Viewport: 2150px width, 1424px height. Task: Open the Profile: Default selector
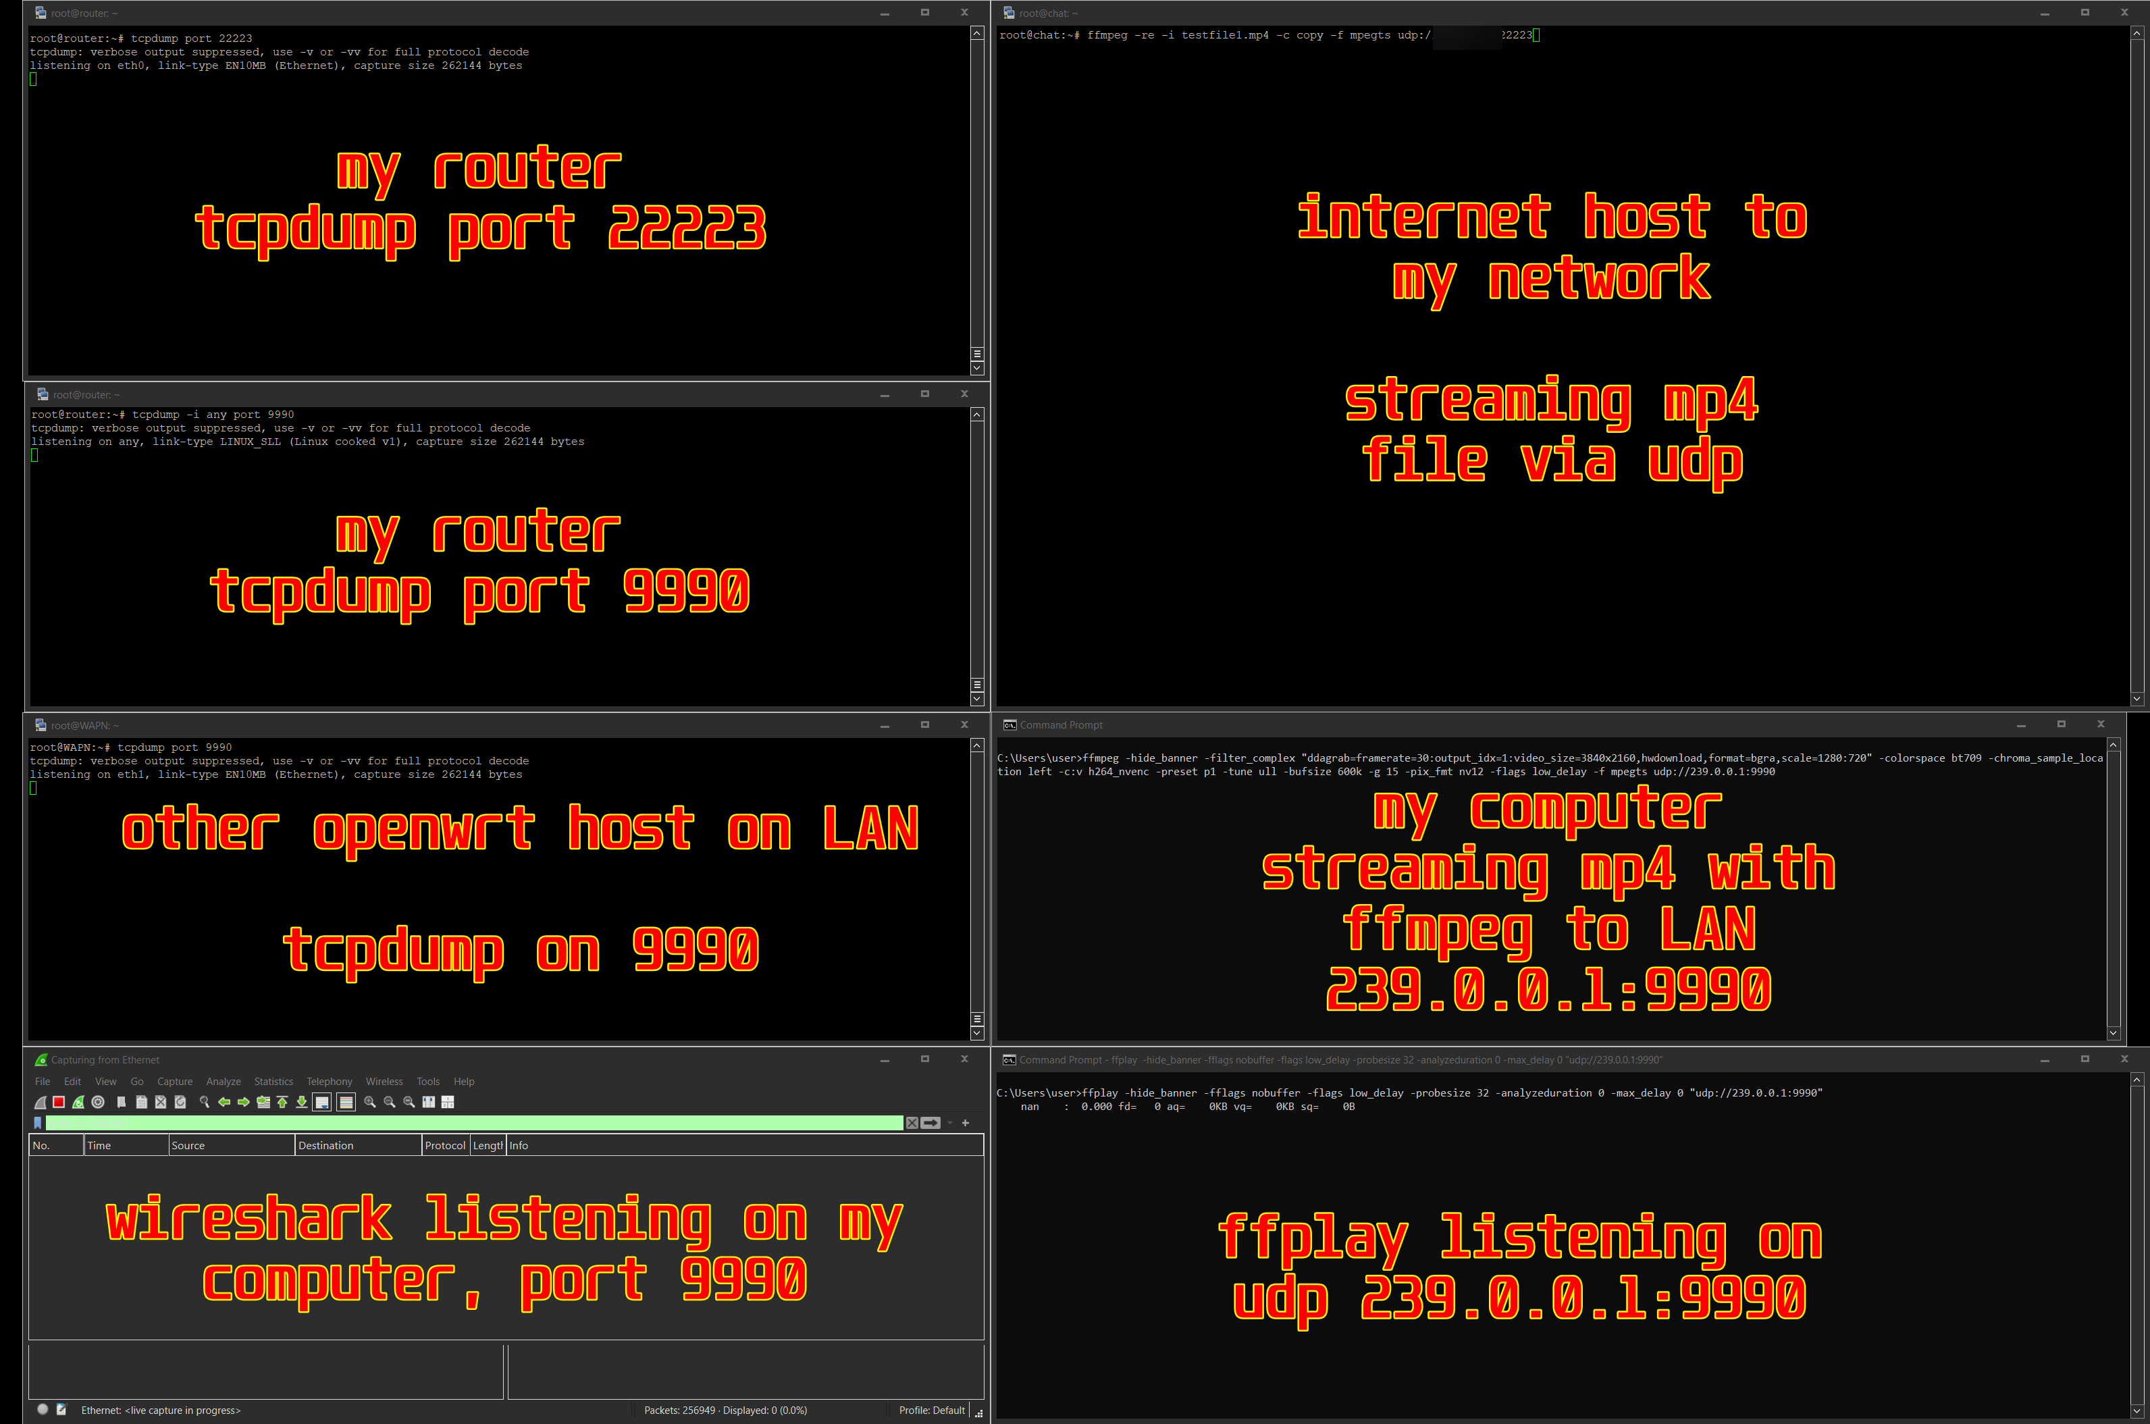[931, 1410]
